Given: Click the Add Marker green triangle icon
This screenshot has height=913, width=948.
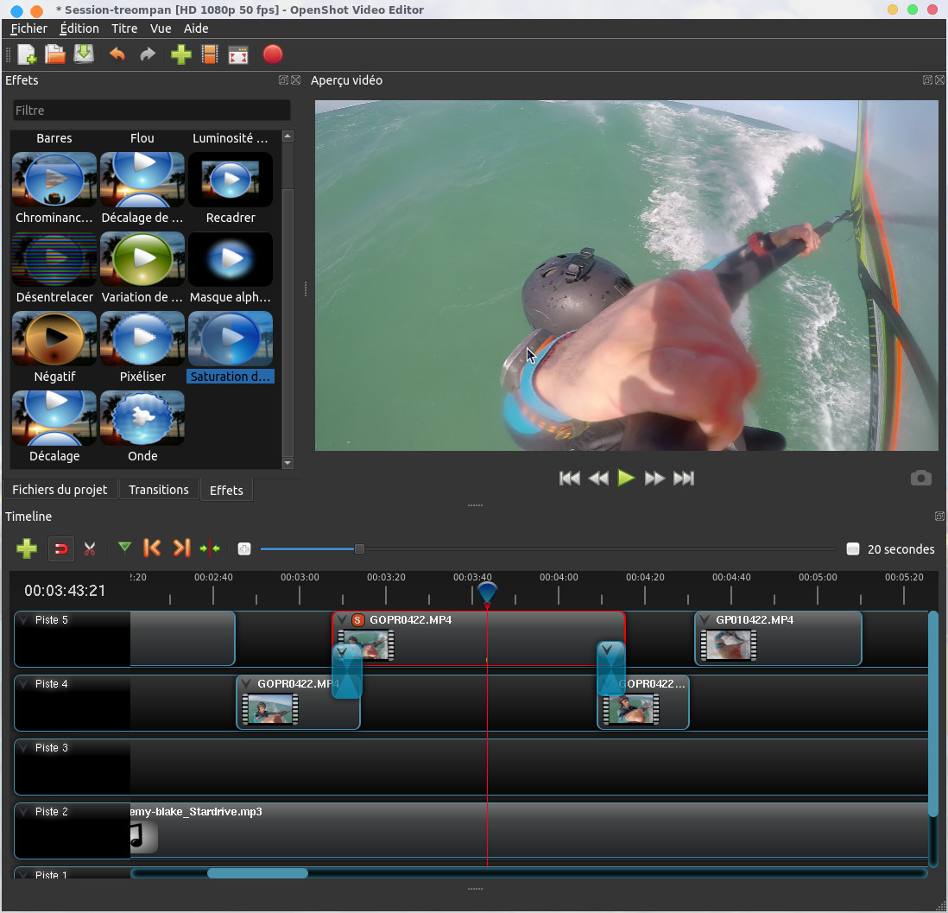Looking at the screenshot, I should (124, 548).
